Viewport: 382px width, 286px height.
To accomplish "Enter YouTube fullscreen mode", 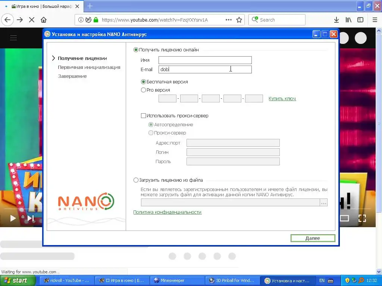I will [x=362, y=218].
